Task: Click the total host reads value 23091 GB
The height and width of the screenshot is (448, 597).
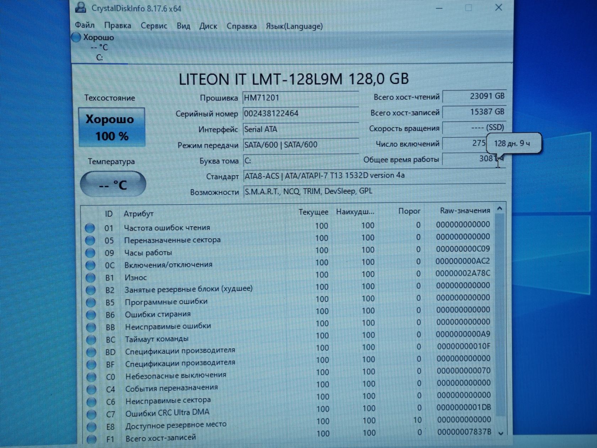Action: click(474, 96)
